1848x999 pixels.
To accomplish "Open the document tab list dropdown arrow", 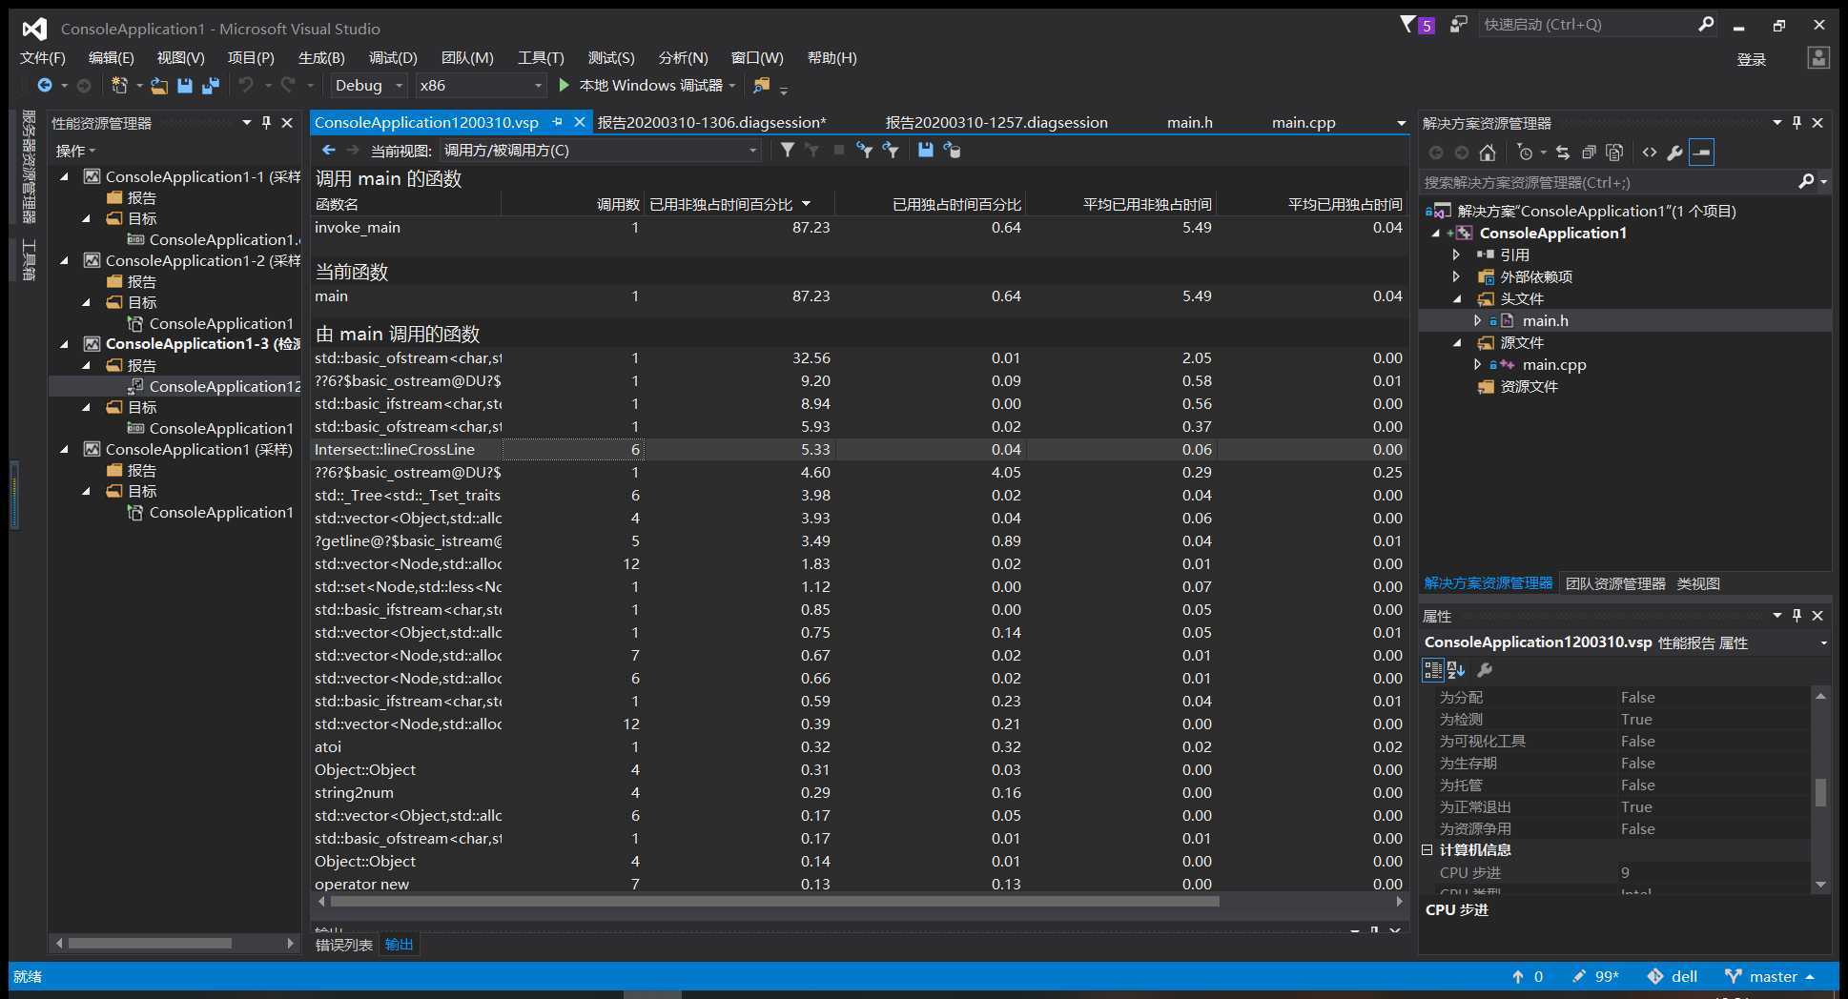I will pyautogui.click(x=1401, y=122).
